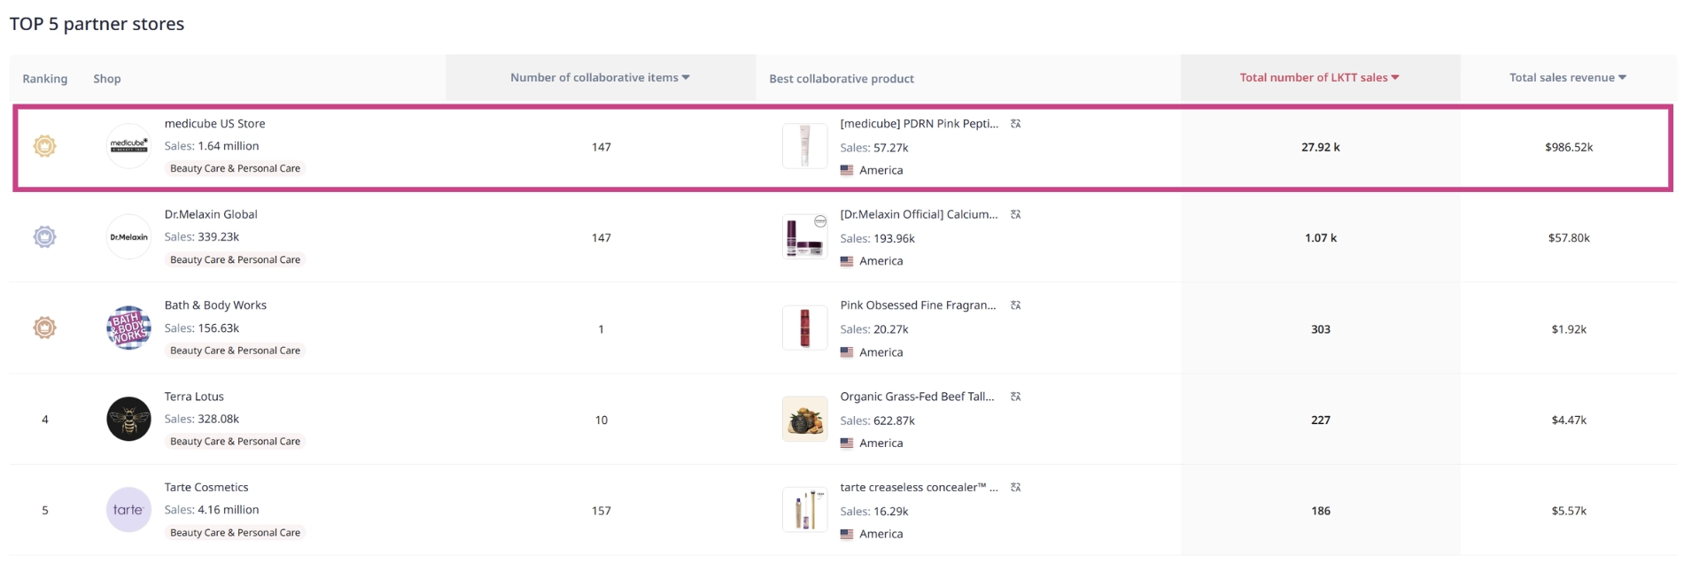1684x563 pixels.
Task: Click the bronze rank-three medal icon
Action: point(44,328)
